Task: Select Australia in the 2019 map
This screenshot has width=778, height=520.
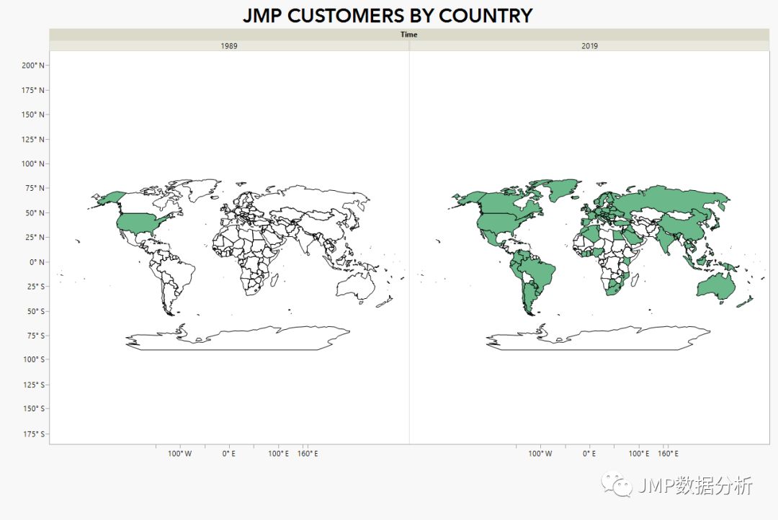Action: click(x=717, y=287)
